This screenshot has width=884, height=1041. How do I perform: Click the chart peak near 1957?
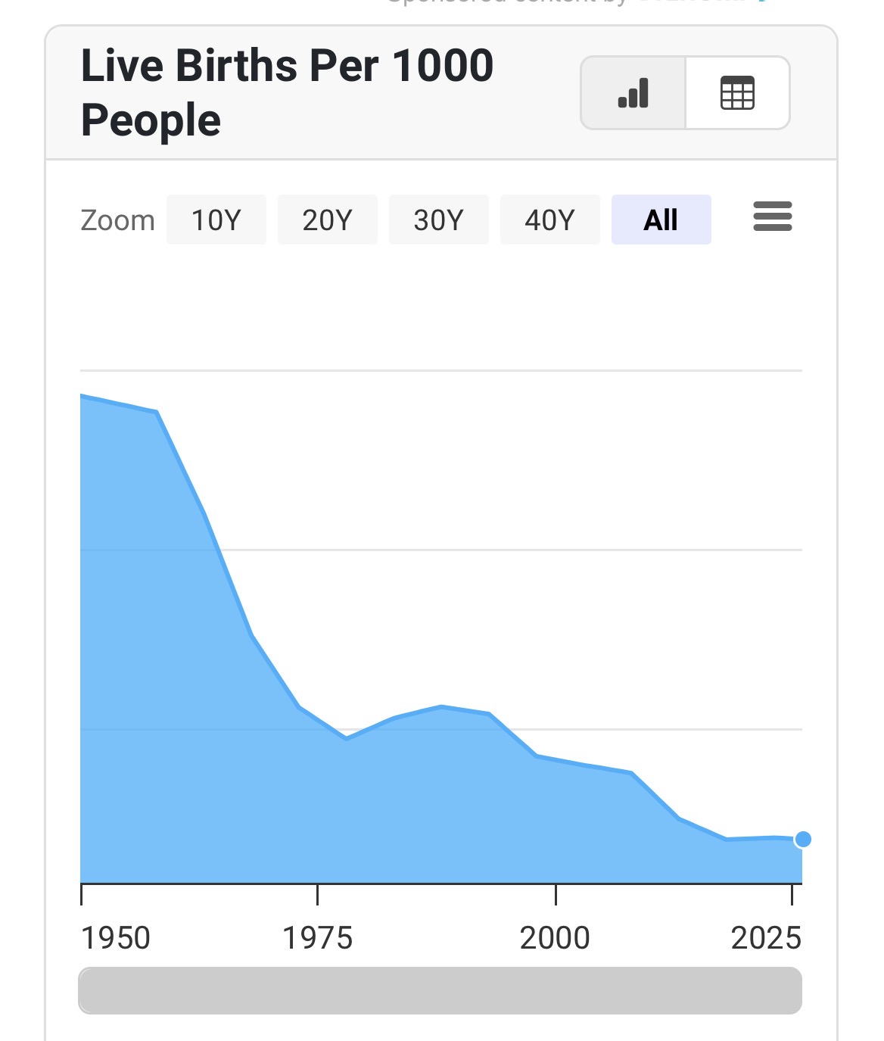tap(157, 412)
